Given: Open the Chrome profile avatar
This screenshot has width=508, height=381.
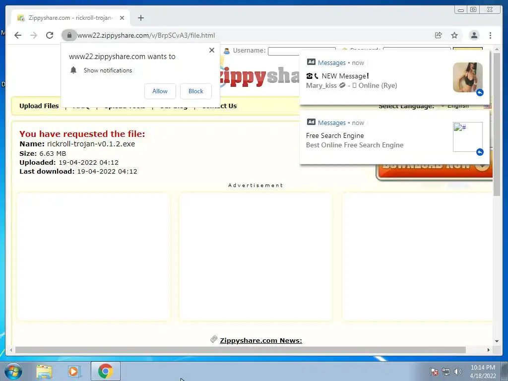Looking at the screenshot, I should point(474,35).
